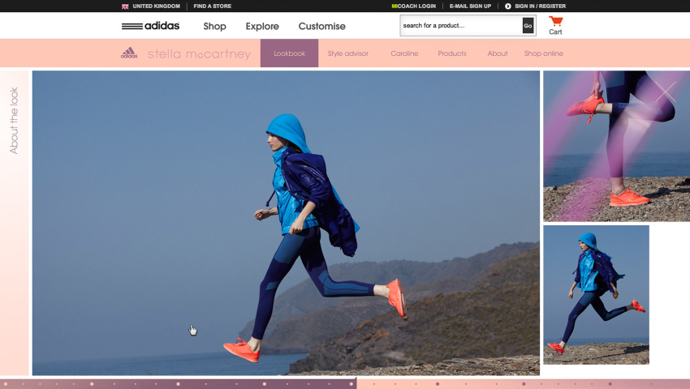
Task: Expand the About the look side panel
Action: click(x=14, y=121)
